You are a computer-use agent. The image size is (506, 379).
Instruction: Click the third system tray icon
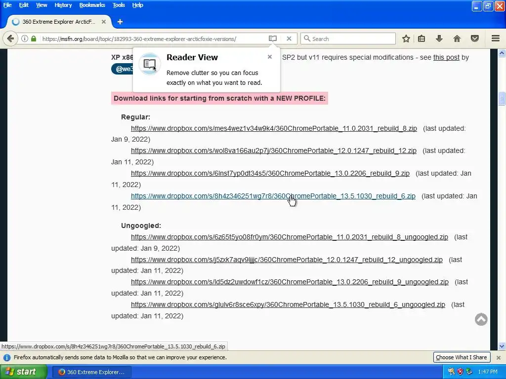coord(469,372)
